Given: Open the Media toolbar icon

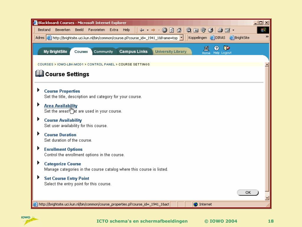Looking at the screenshot, I should pyautogui.click(x=203, y=30).
